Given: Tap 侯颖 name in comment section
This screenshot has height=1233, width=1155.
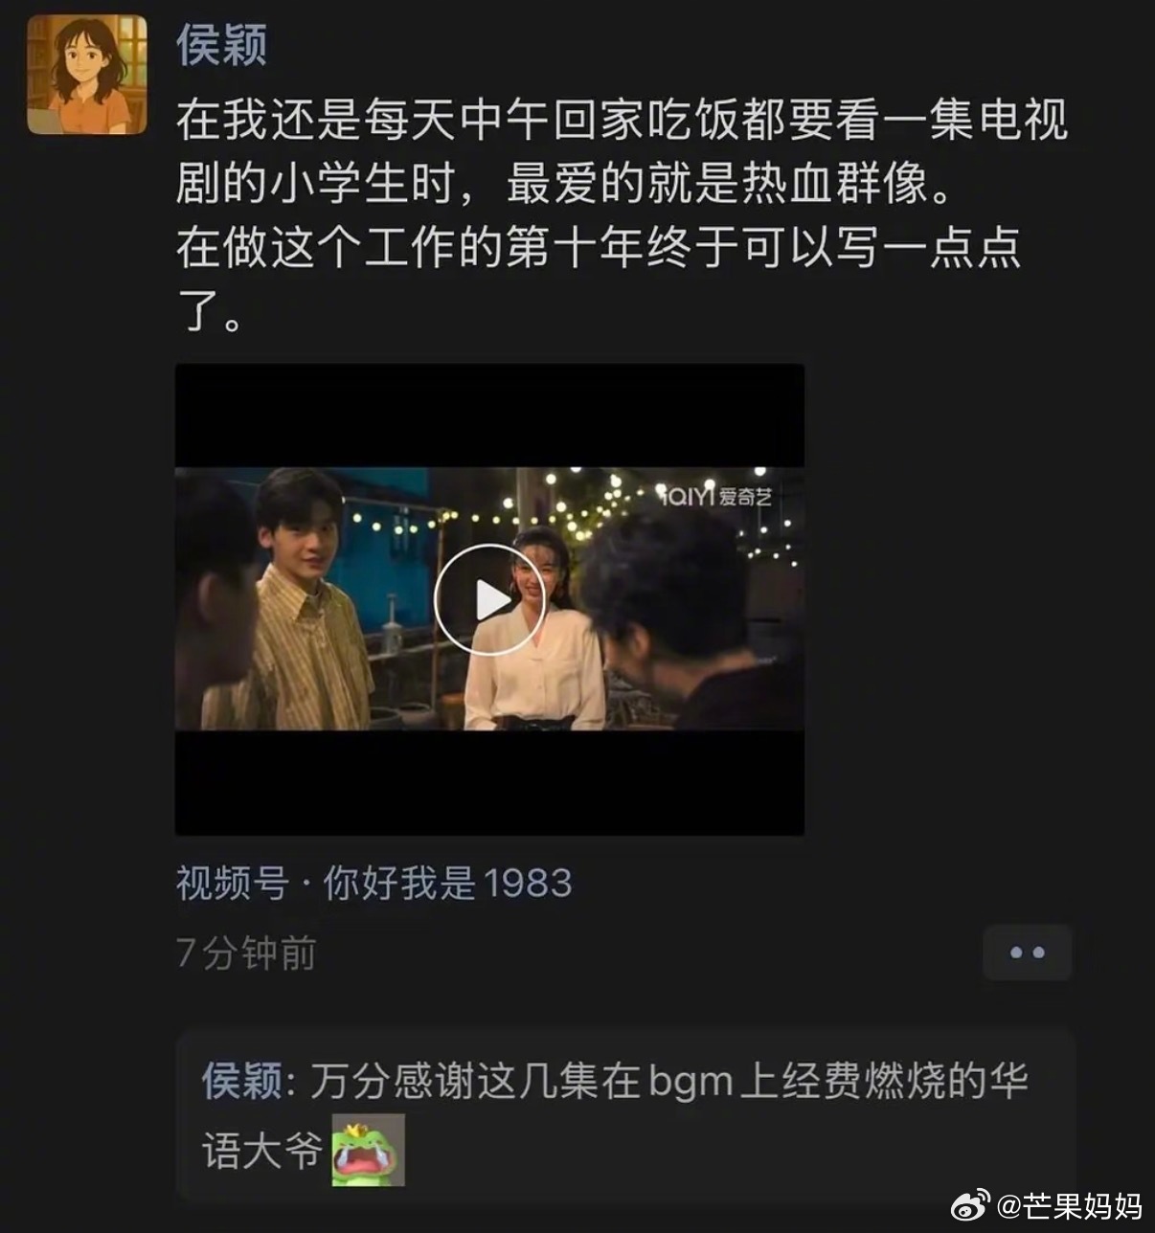Looking at the screenshot, I should (242, 1082).
